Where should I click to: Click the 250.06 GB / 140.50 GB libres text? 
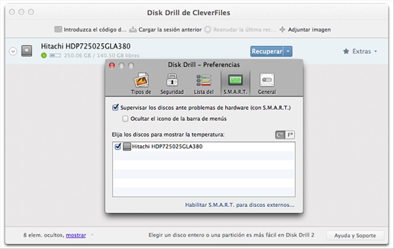102,55
